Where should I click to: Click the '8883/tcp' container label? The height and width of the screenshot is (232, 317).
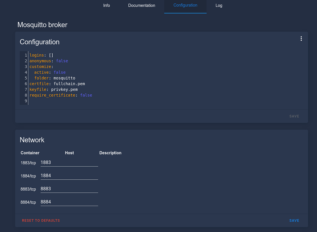point(28,189)
